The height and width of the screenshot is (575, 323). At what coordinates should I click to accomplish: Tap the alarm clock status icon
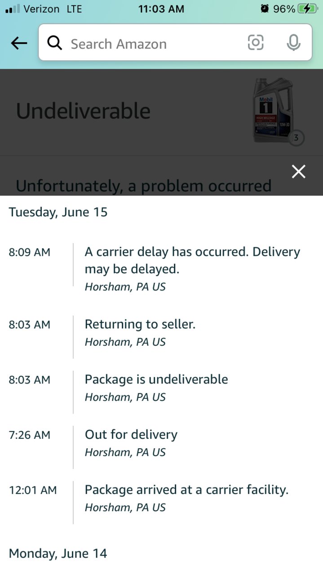coord(265,9)
